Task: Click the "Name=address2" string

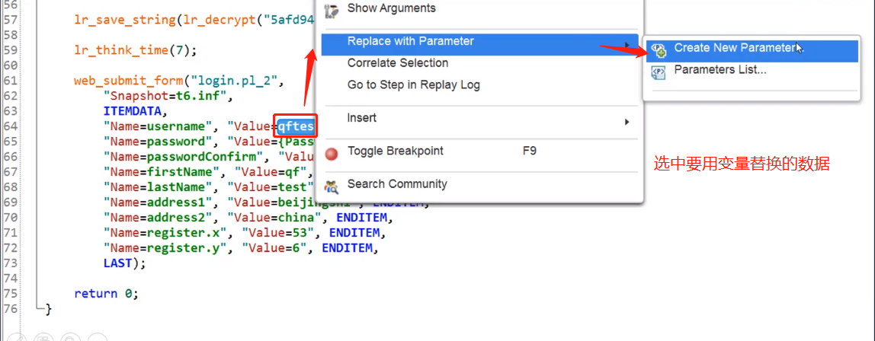Action: pyautogui.click(x=159, y=217)
